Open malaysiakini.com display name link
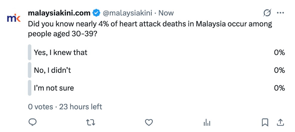Image resolution: width=295 pixels, height=132 pixels. (59, 13)
